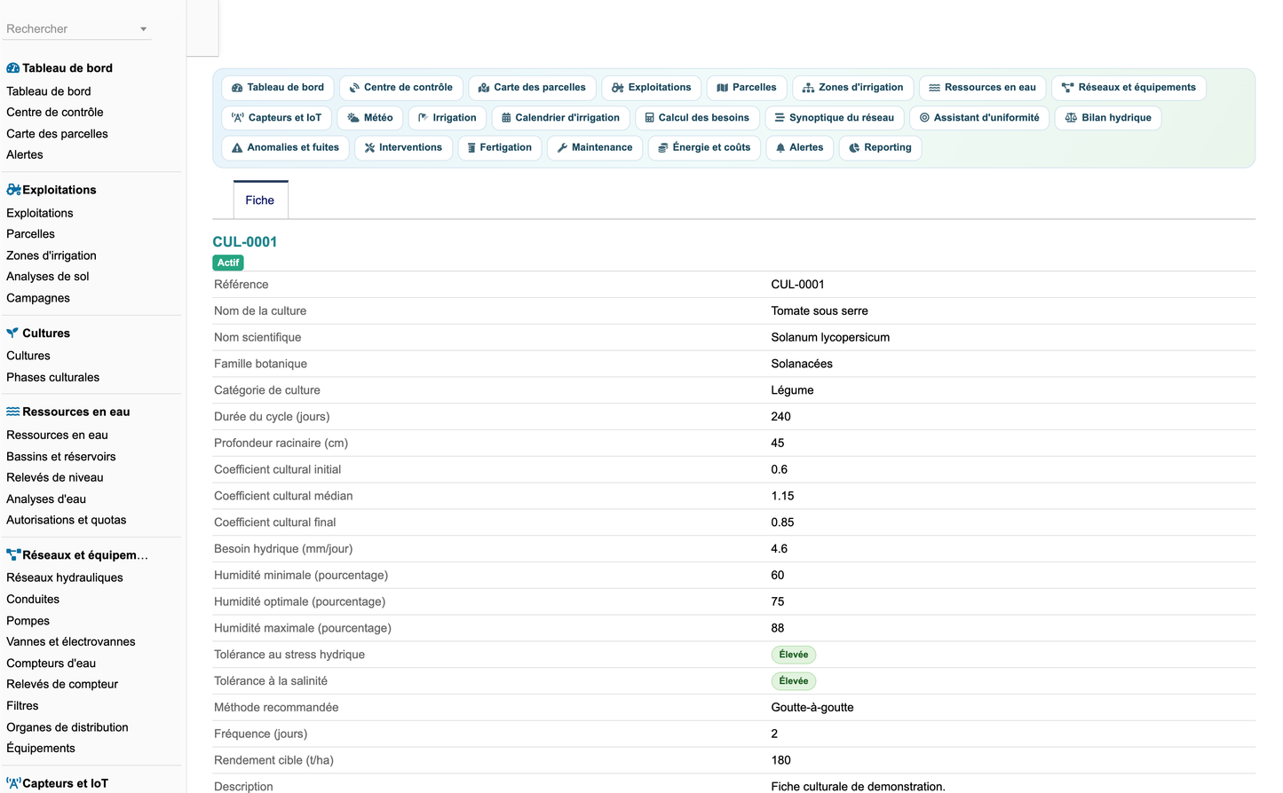The width and height of the screenshot is (1283, 793).
Task: Open Compteurs d'eau sidebar link
Action: [51, 663]
